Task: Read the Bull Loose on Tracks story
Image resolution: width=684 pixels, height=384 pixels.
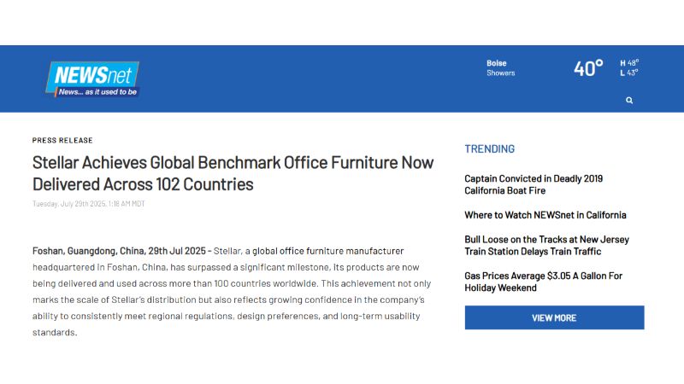Action: (x=546, y=246)
